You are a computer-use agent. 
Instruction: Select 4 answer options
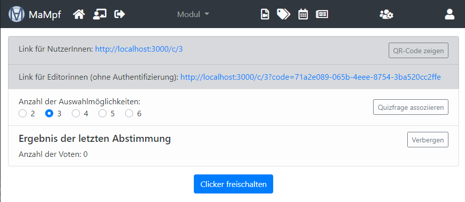coord(76,114)
